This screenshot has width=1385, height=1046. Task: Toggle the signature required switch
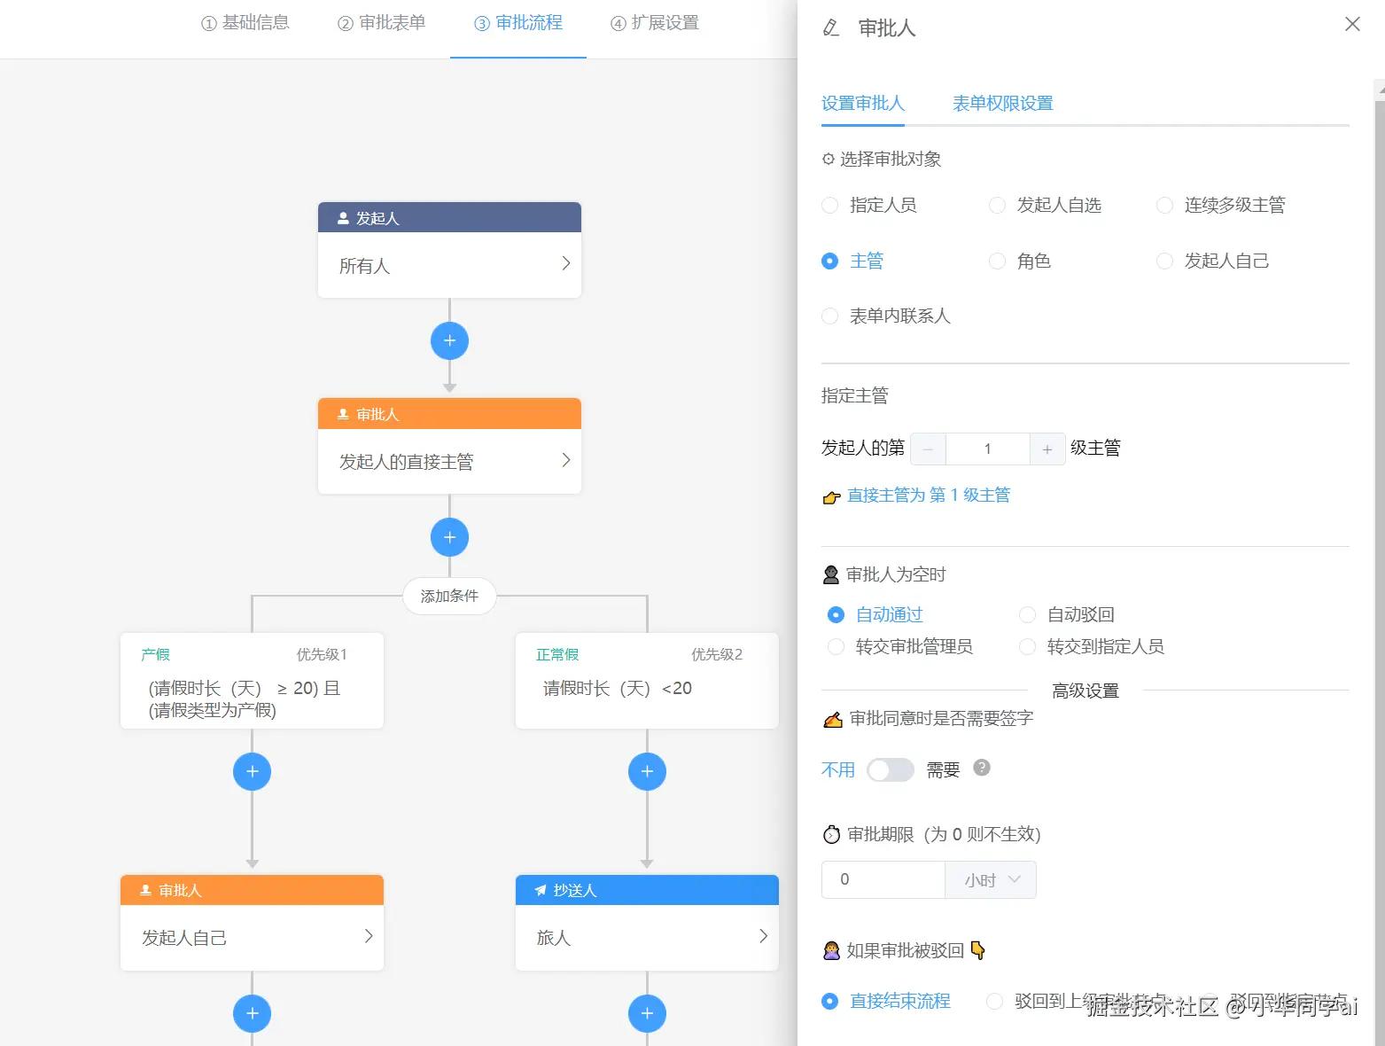(891, 769)
